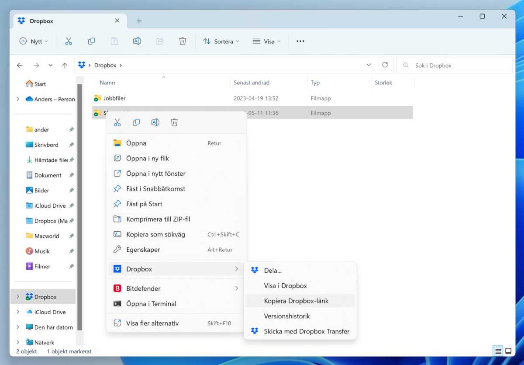Click the rename icon in the context menu
The width and height of the screenshot is (524, 365).
[155, 122]
